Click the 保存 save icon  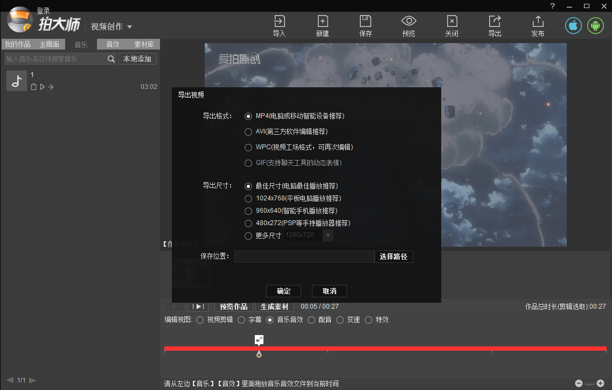point(365,25)
